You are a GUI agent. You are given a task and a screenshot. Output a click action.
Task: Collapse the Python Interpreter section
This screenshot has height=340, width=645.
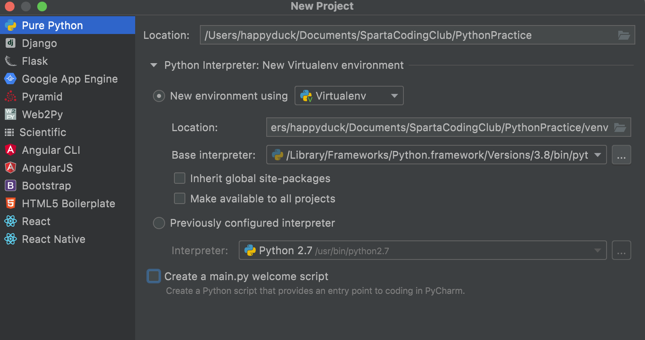click(x=154, y=65)
